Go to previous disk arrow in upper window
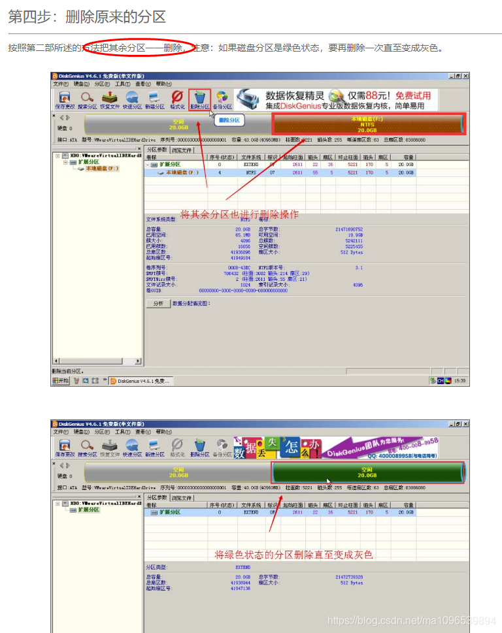502x633 pixels. pyautogui.click(x=62, y=118)
